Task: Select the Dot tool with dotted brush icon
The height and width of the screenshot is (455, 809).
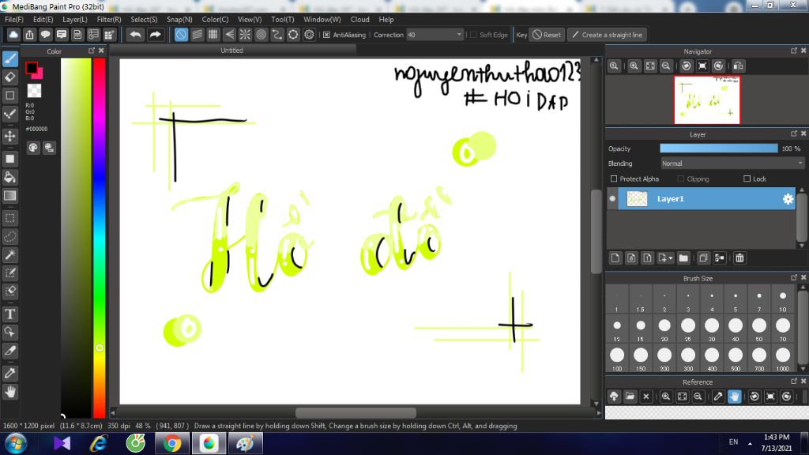Action: coord(9,114)
